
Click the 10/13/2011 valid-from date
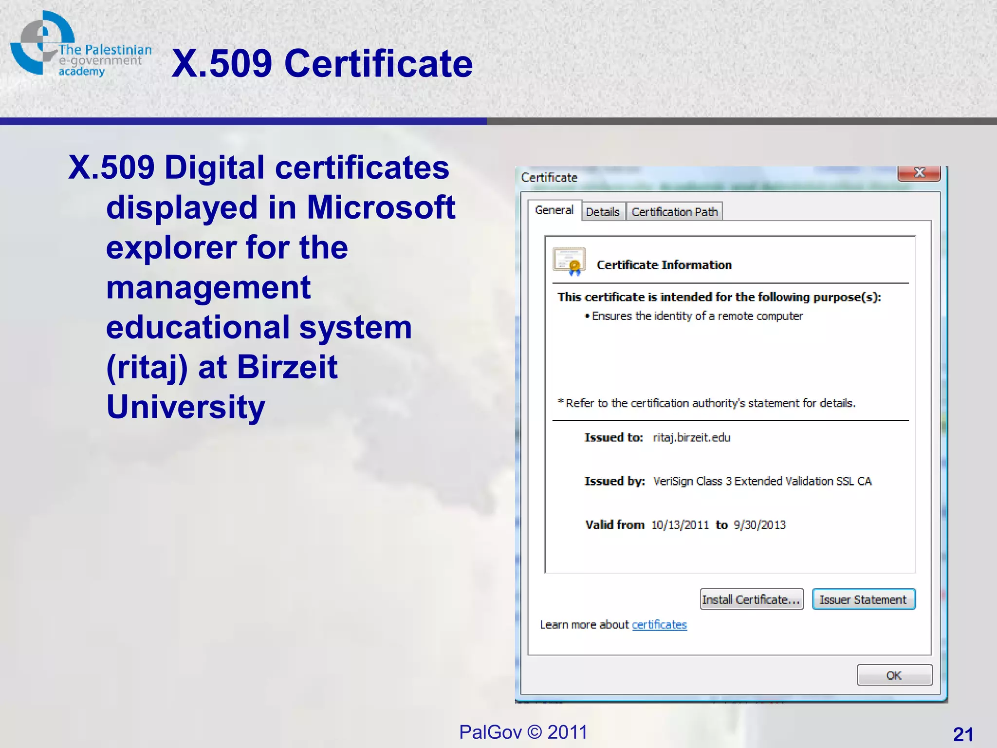(x=680, y=525)
